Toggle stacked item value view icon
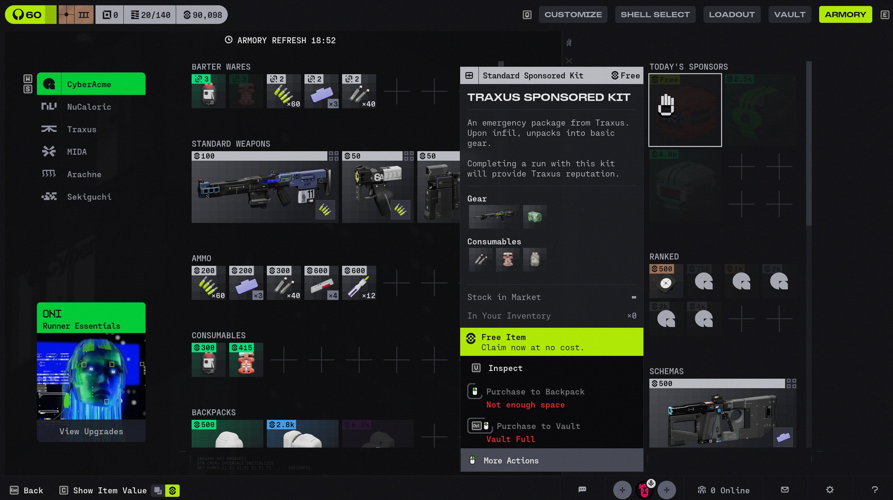893x500 pixels. 158,491
